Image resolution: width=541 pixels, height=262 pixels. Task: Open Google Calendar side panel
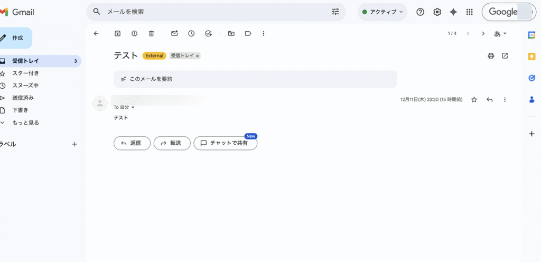coord(531,35)
